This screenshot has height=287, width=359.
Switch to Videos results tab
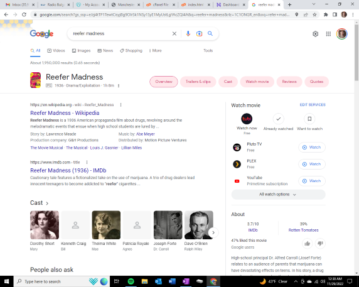point(56,51)
